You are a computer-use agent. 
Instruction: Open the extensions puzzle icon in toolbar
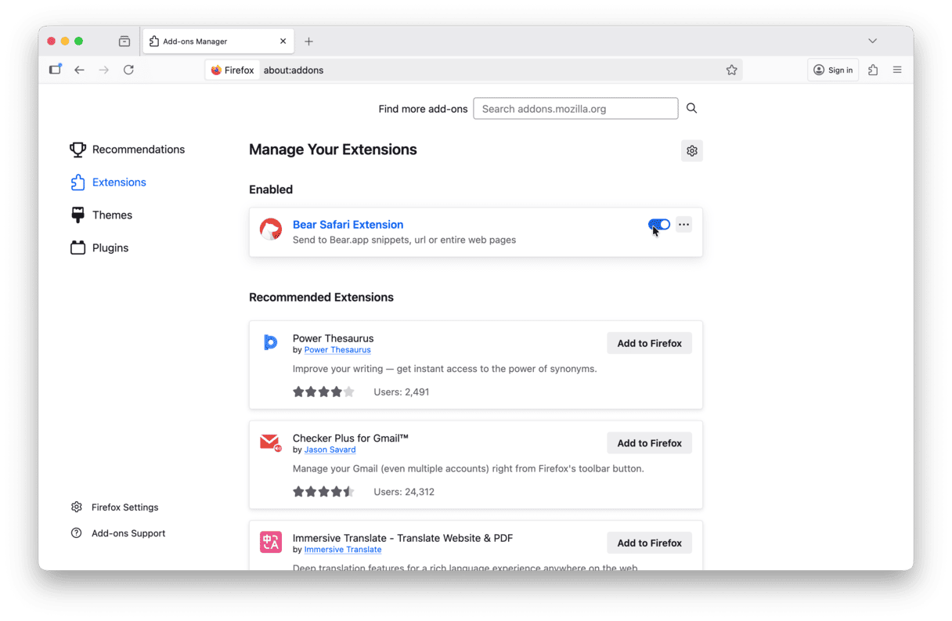pyautogui.click(x=873, y=70)
